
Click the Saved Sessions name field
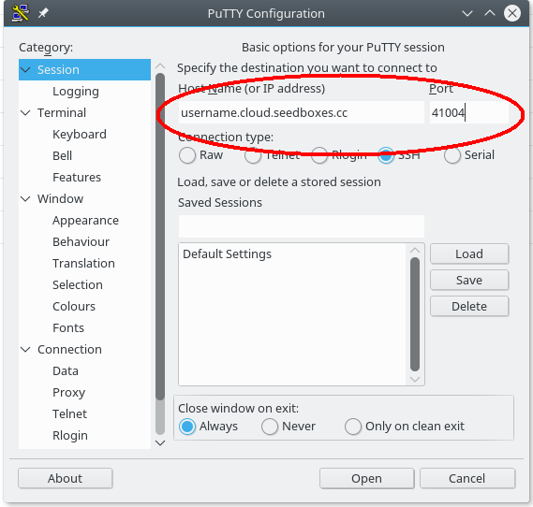click(x=302, y=226)
